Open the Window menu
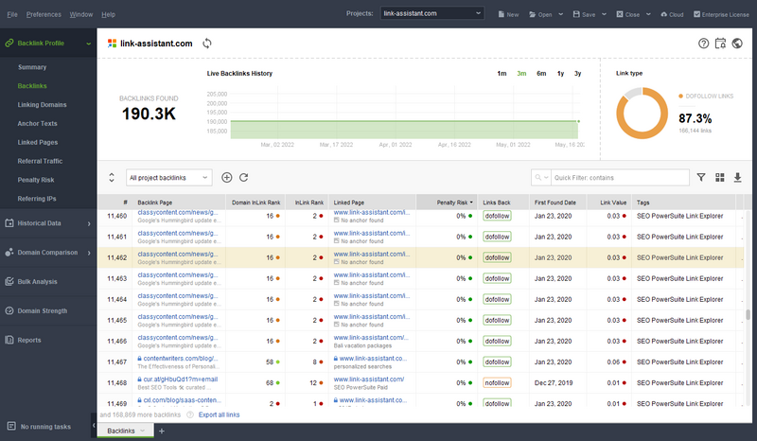Image resolution: width=757 pixels, height=441 pixels. tap(81, 14)
